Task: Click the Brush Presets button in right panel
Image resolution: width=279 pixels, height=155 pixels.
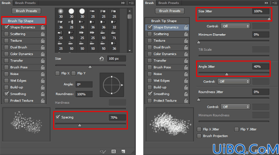Action: [x=170, y=11]
